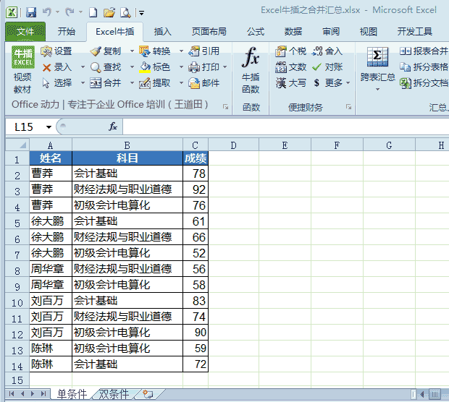The height and width of the screenshot is (402, 449).
Task: Click the 邮件 mail tool
Action: tap(204, 83)
